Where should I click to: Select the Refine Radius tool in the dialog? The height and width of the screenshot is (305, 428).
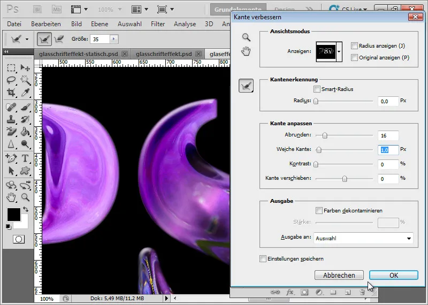[246, 86]
